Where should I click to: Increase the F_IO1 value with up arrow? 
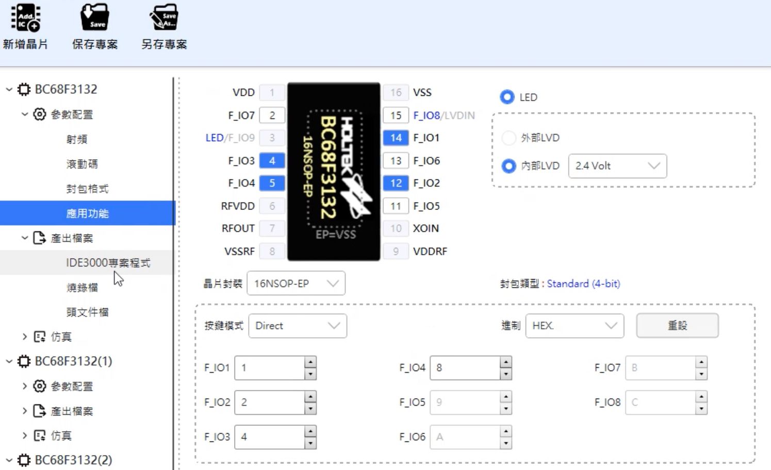click(310, 362)
